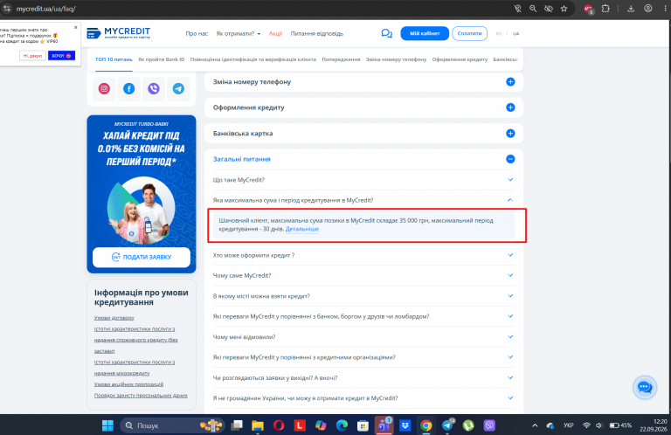Follow the 'Детальніше' link in the answer

coord(302,229)
